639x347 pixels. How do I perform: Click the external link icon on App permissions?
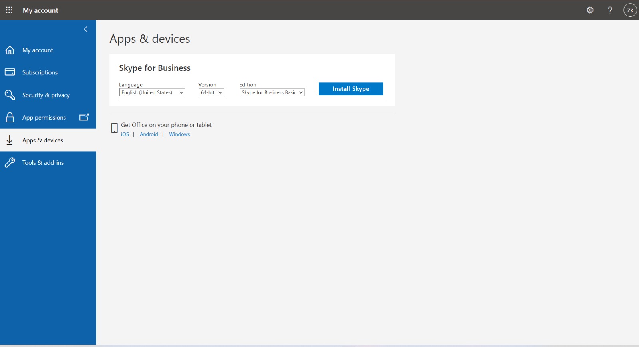click(84, 117)
